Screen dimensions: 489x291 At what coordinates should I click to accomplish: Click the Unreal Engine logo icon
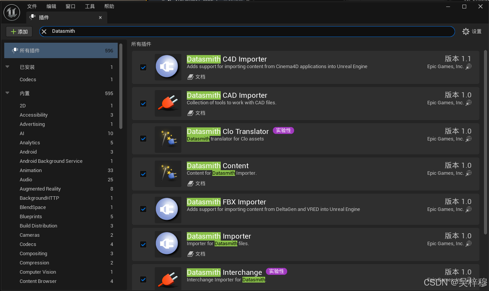pyautogui.click(x=12, y=13)
